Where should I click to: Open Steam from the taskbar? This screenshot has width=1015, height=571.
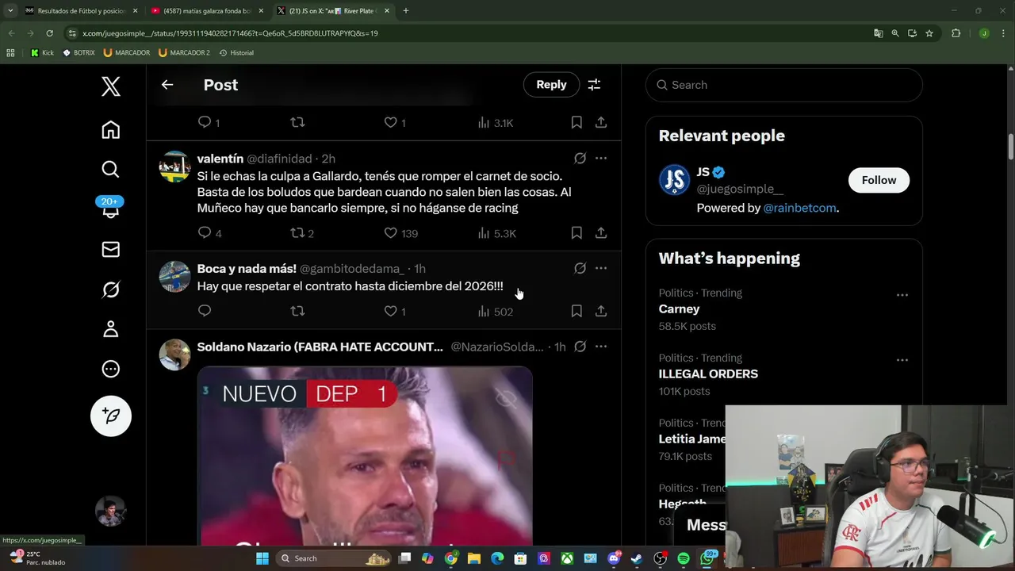pos(637,558)
